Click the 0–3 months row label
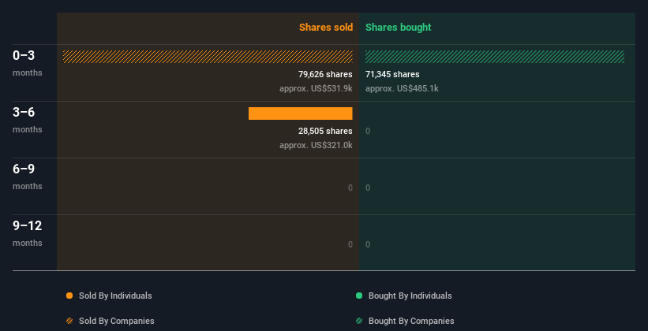Image resolution: width=648 pixels, height=331 pixels. pos(28,63)
